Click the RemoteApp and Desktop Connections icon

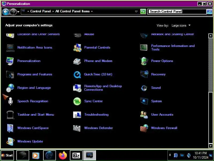click(77, 88)
